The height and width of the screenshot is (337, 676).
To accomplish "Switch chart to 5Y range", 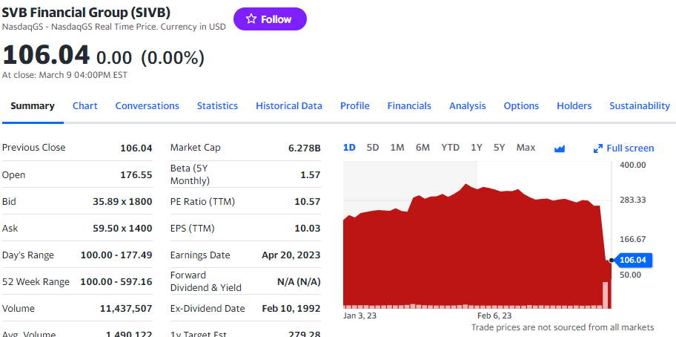I will pos(500,148).
